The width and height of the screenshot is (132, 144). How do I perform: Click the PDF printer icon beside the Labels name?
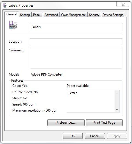point(13,25)
